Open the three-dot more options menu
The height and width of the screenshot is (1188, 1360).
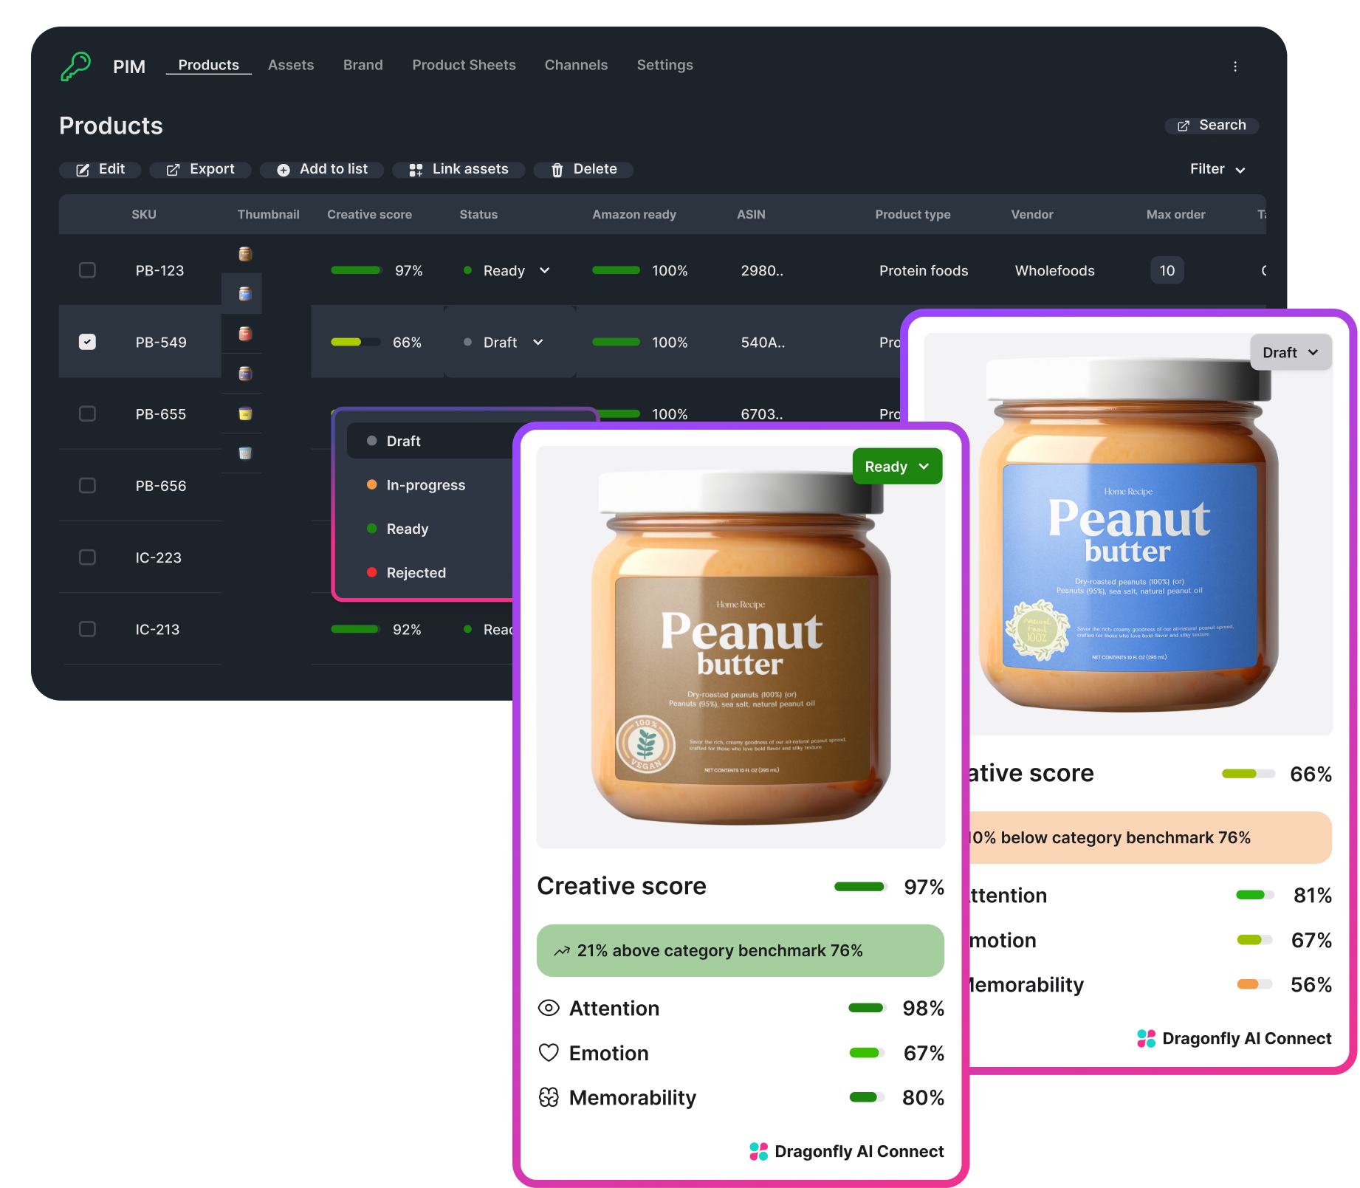point(1234,66)
